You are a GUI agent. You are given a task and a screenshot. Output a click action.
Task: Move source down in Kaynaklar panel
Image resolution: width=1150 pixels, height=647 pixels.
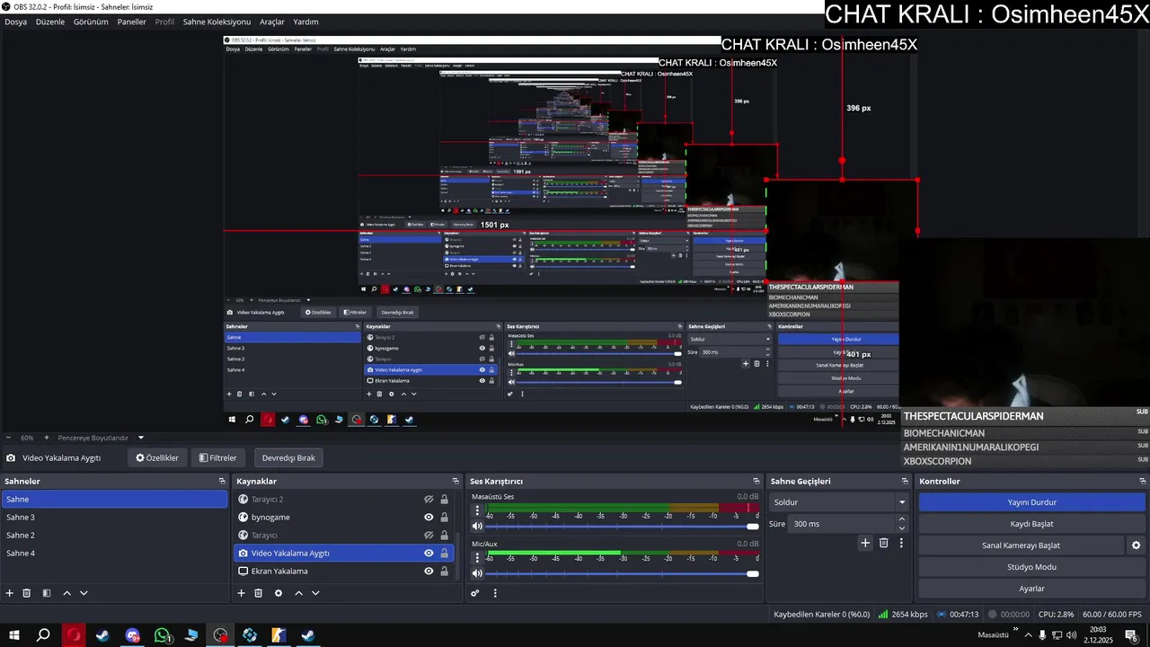click(315, 593)
